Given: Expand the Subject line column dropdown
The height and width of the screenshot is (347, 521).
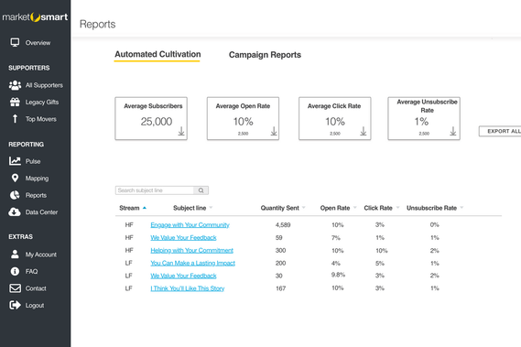Looking at the screenshot, I should tap(211, 208).
